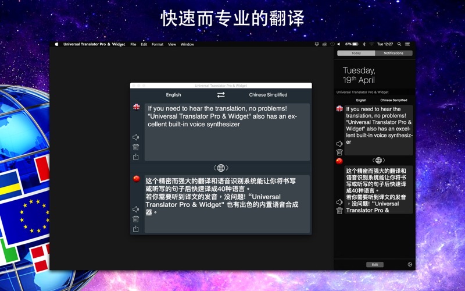Open Spotlight search in menu bar
Screen dimensions: 465x291
399,44
